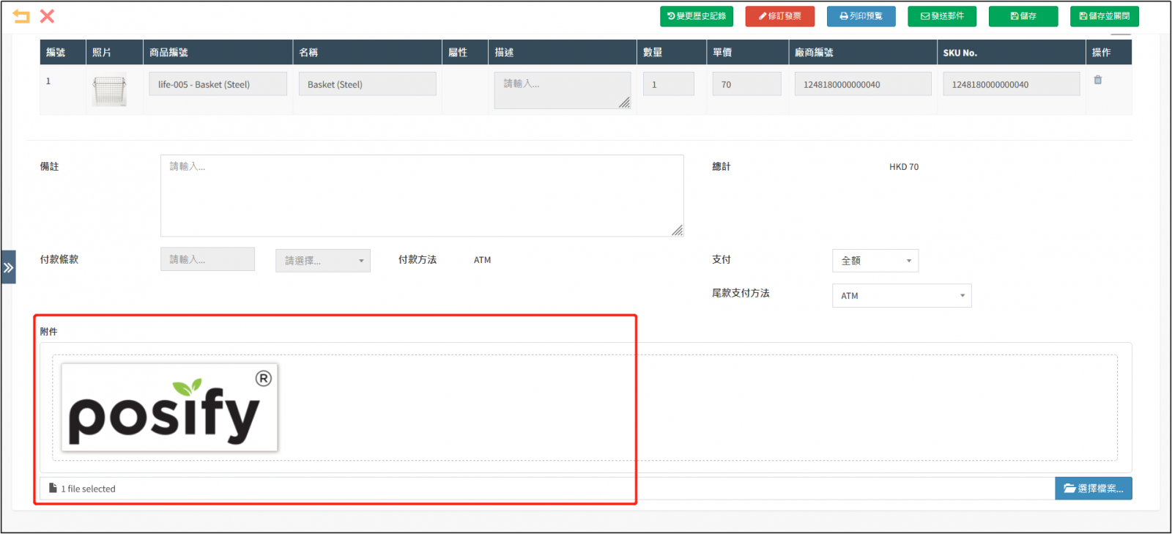Click the 付款方法 value ATM text
This screenshot has height=534, width=1172.
click(482, 260)
